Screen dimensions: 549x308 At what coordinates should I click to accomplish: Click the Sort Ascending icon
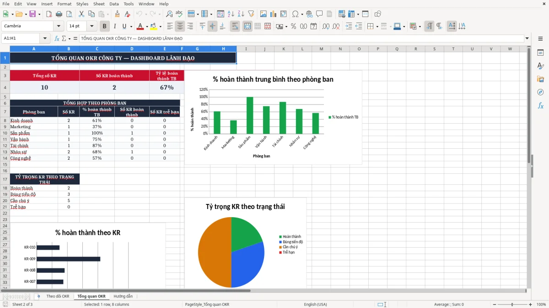[x=231, y=14]
